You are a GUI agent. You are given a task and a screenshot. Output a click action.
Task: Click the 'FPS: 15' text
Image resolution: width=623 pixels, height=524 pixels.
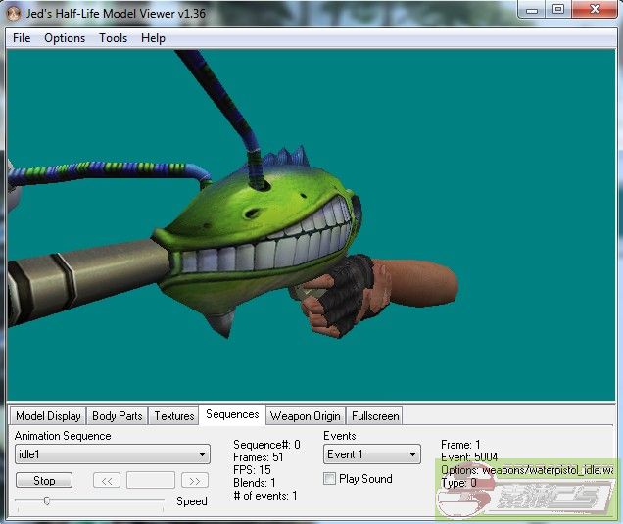coord(252,470)
